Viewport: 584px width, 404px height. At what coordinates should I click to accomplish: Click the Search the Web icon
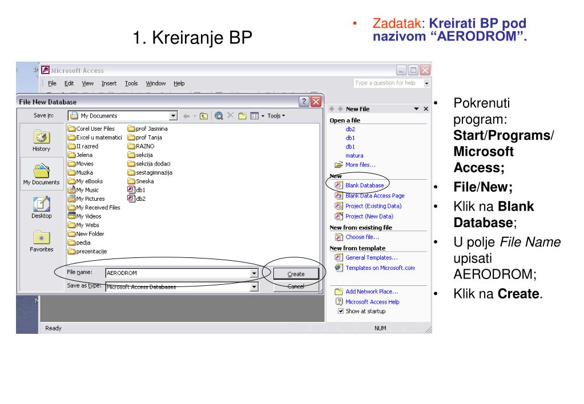pyautogui.click(x=219, y=116)
